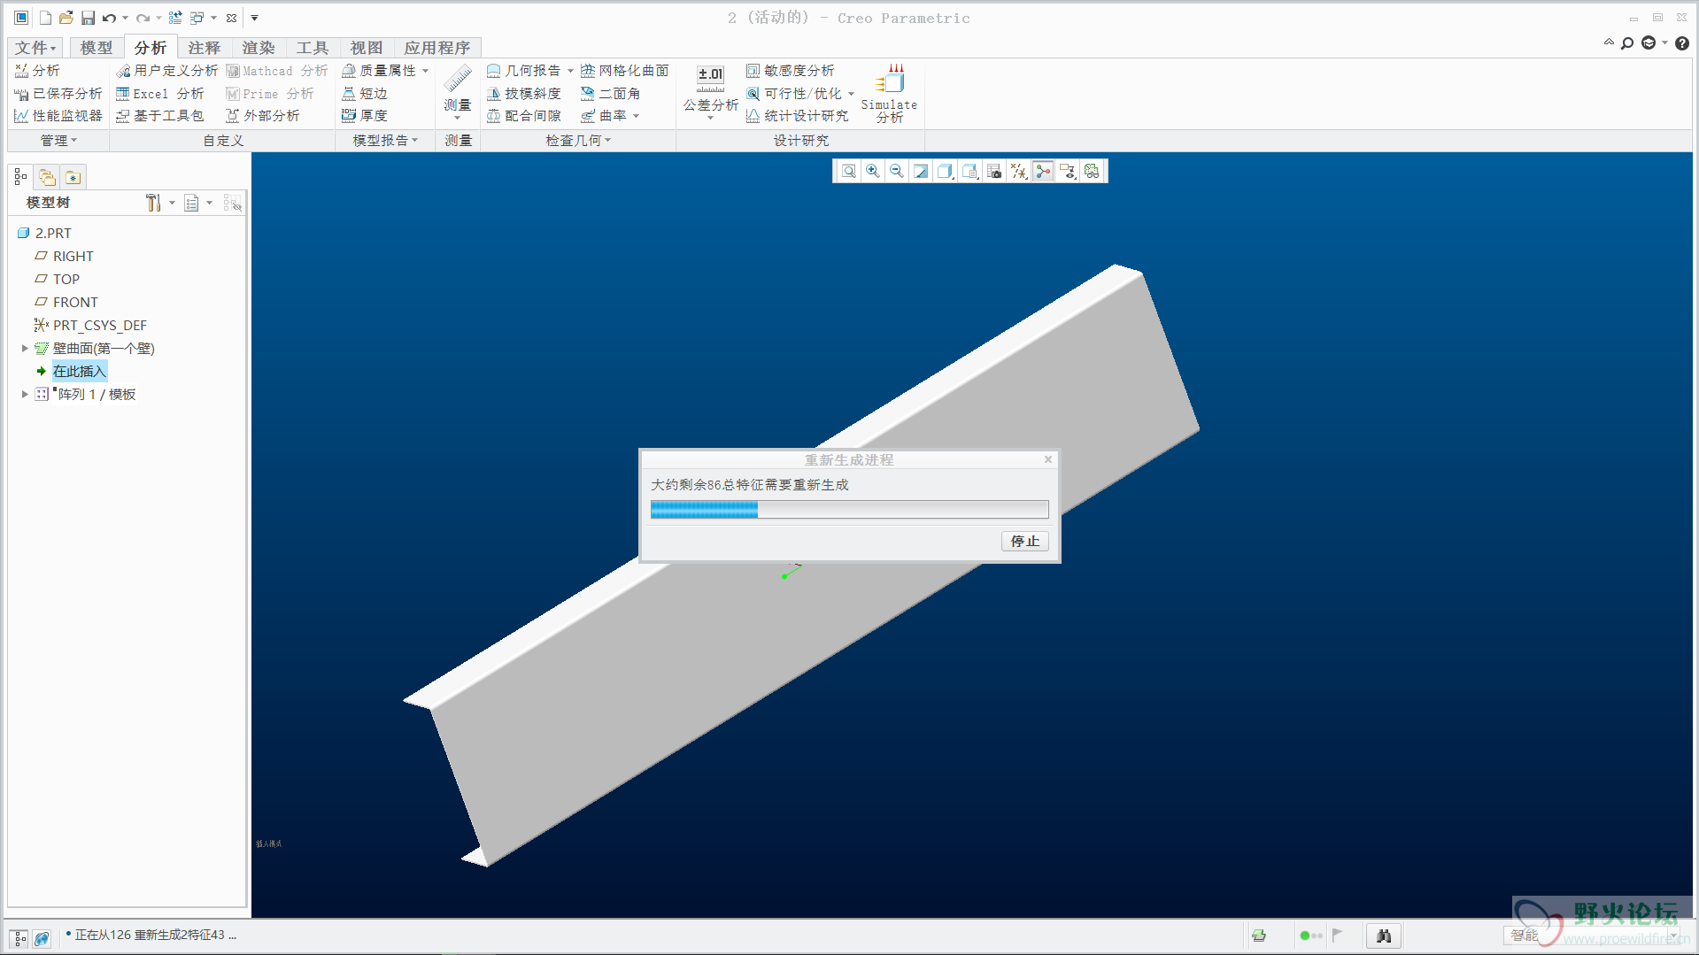Open the favorites folder tab icon in navigator

tap(73, 177)
